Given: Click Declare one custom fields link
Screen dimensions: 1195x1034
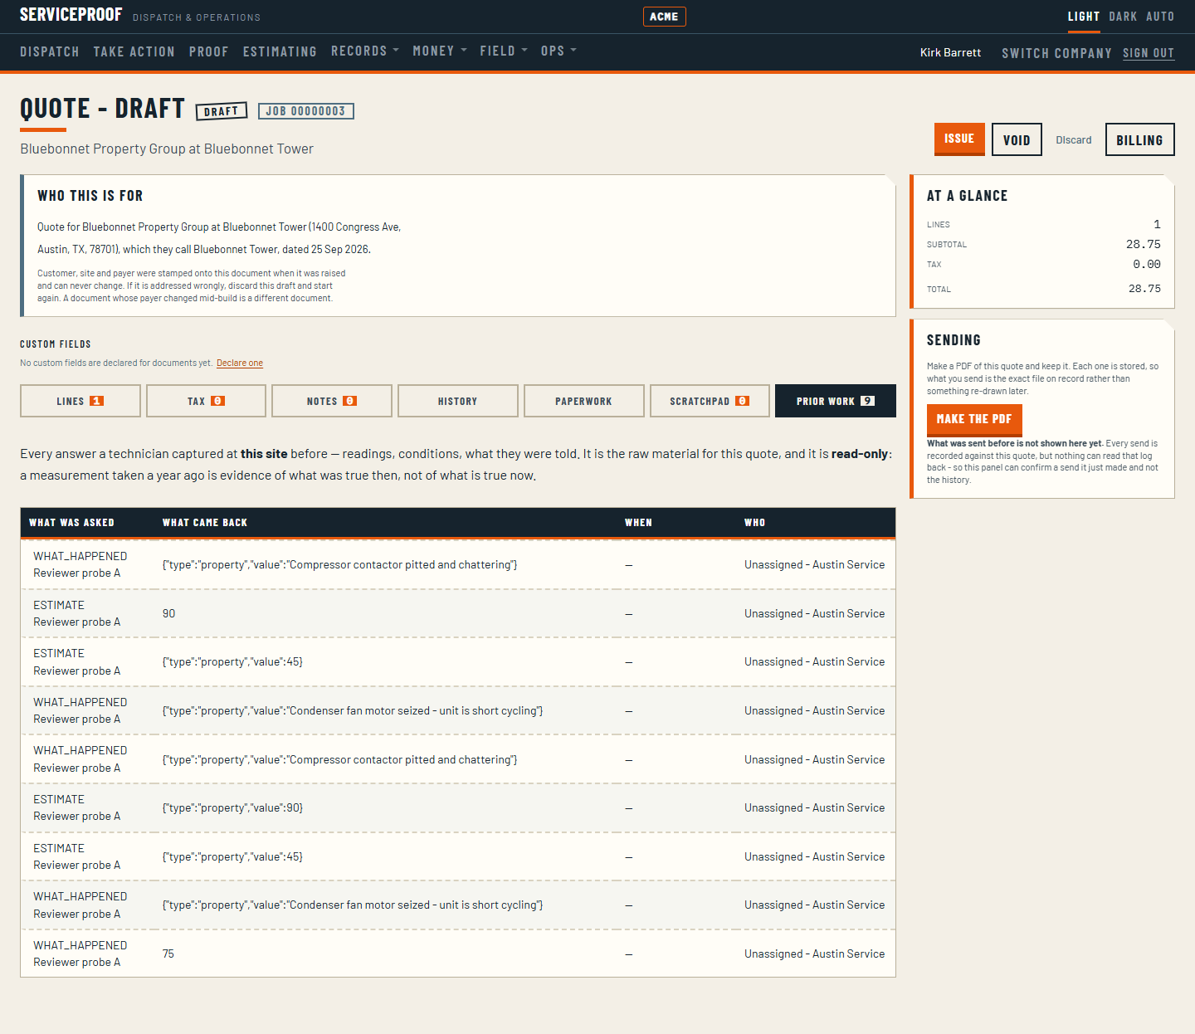Looking at the screenshot, I should coord(240,363).
